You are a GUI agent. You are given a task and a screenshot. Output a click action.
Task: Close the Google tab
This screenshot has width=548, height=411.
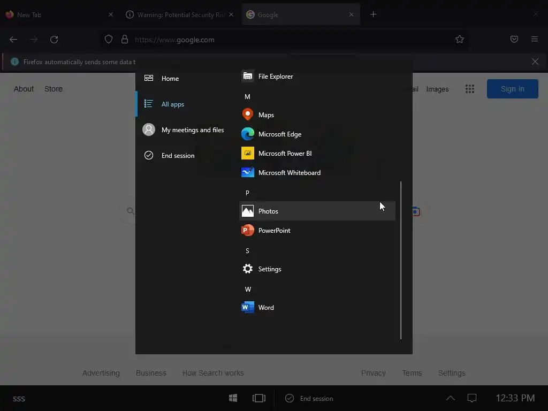(x=352, y=14)
